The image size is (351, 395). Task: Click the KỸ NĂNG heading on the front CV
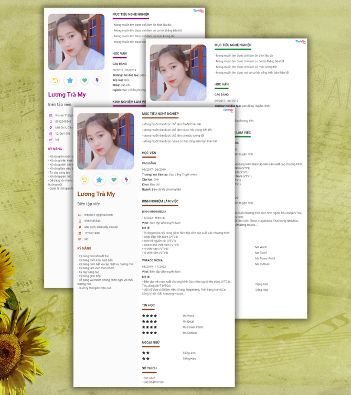pos(84,248)
